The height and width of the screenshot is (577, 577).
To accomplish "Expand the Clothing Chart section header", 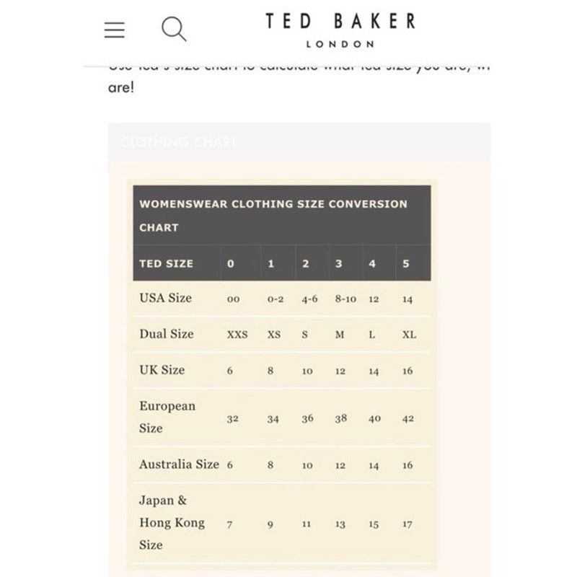I will [299, 142].
